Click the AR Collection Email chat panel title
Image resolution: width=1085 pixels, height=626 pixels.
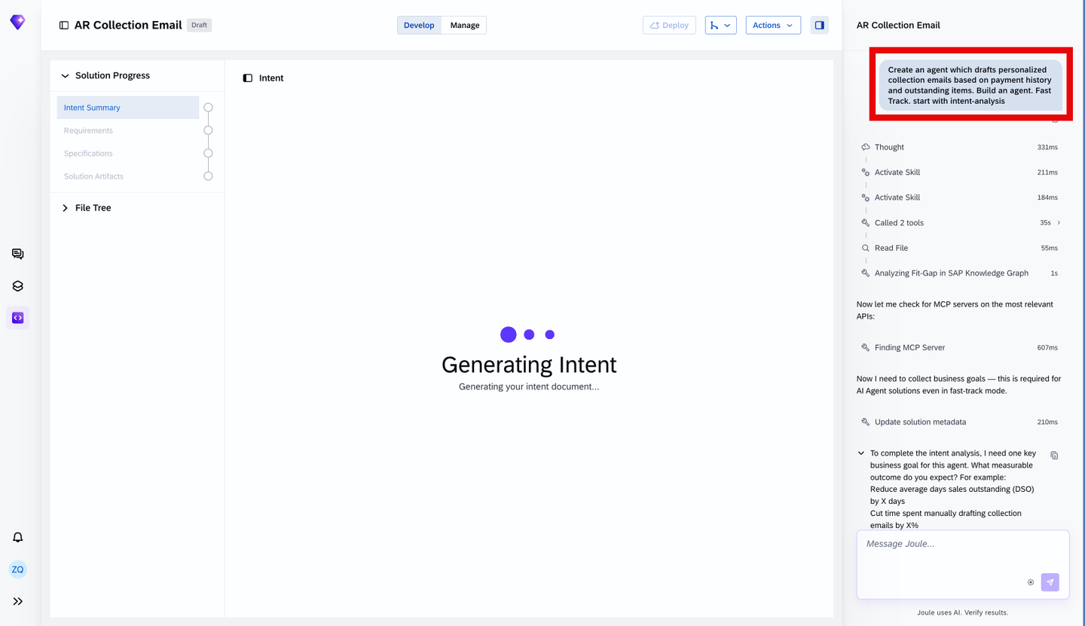coord(898,25)
